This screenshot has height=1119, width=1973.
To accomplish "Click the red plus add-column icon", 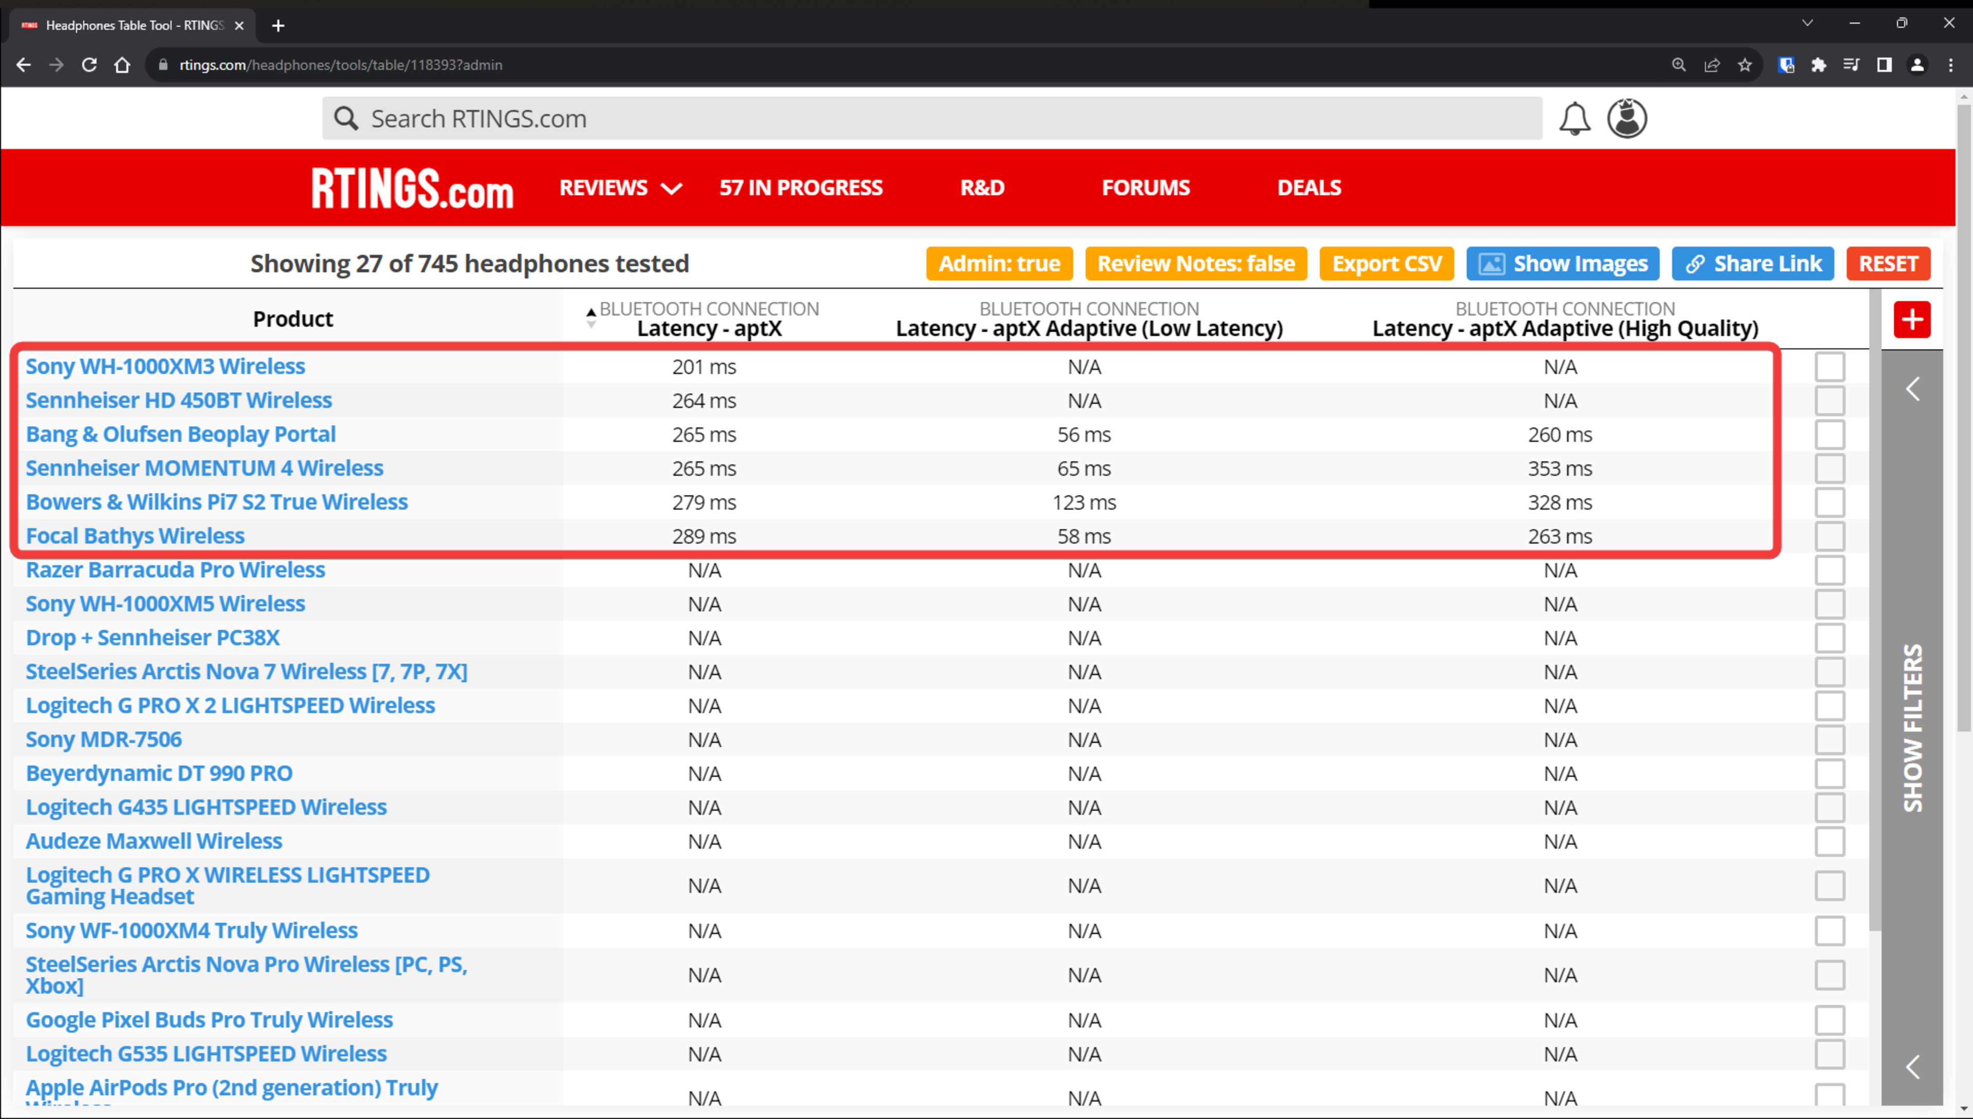I will (x=1911, y=320).
